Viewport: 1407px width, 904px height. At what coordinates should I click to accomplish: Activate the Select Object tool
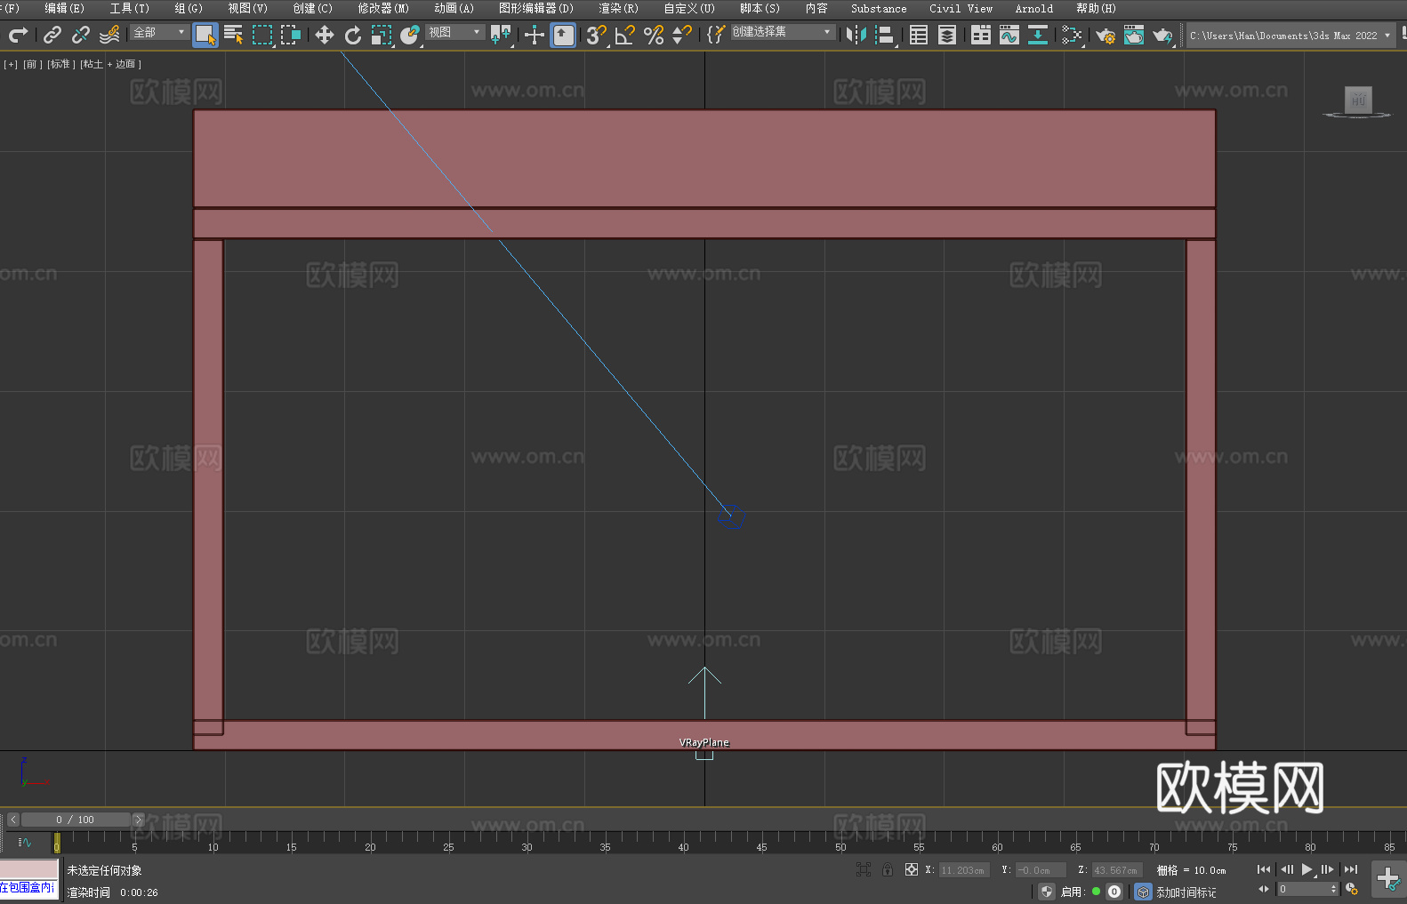pos(205,35)
